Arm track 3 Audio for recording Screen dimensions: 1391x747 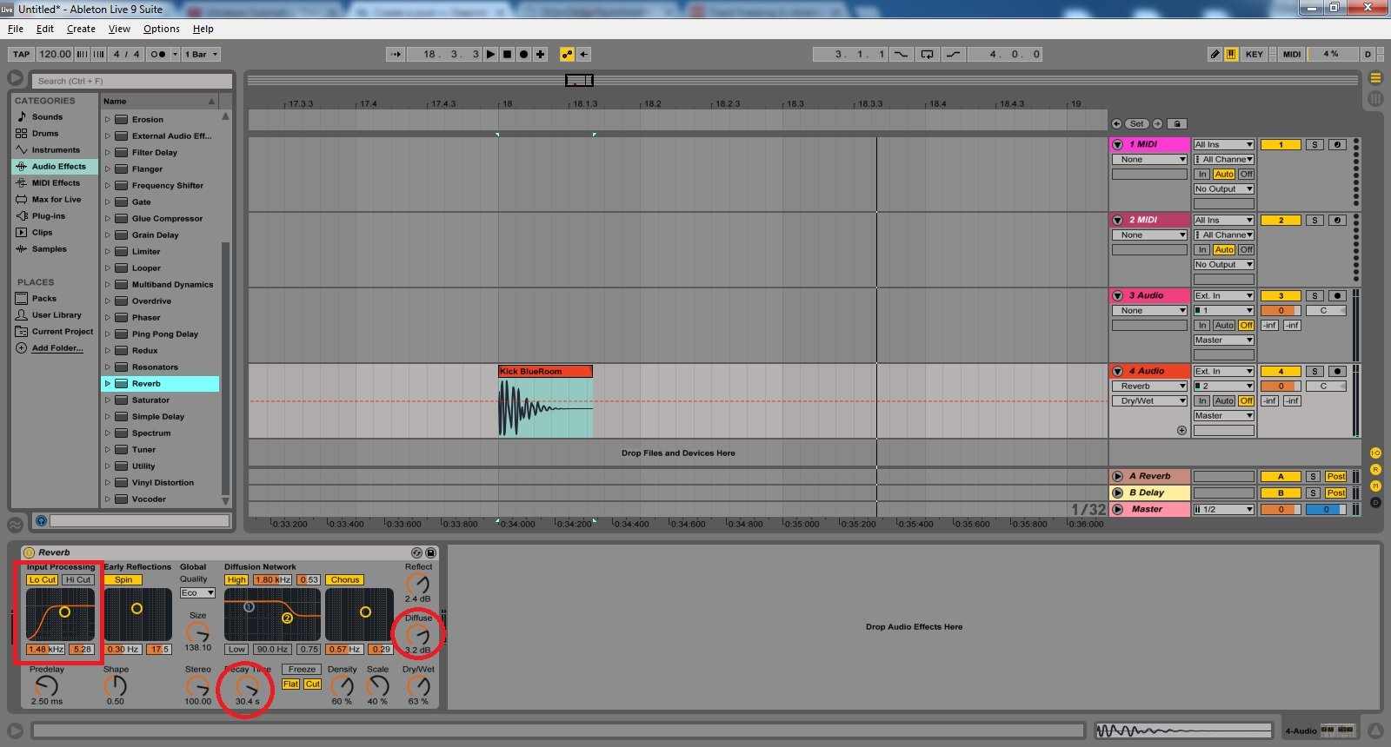(x=1337, y=296)
